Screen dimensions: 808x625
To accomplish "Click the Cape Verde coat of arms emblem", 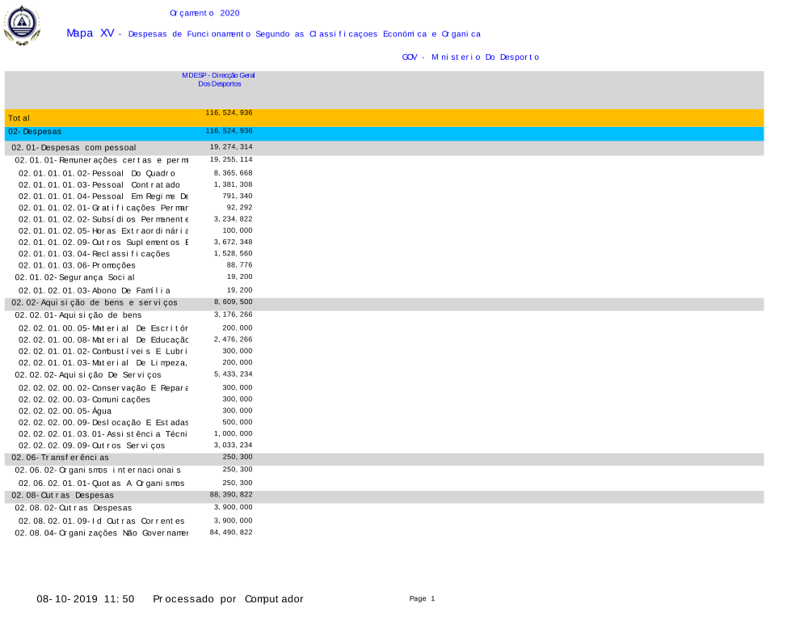I will point(21,24).
